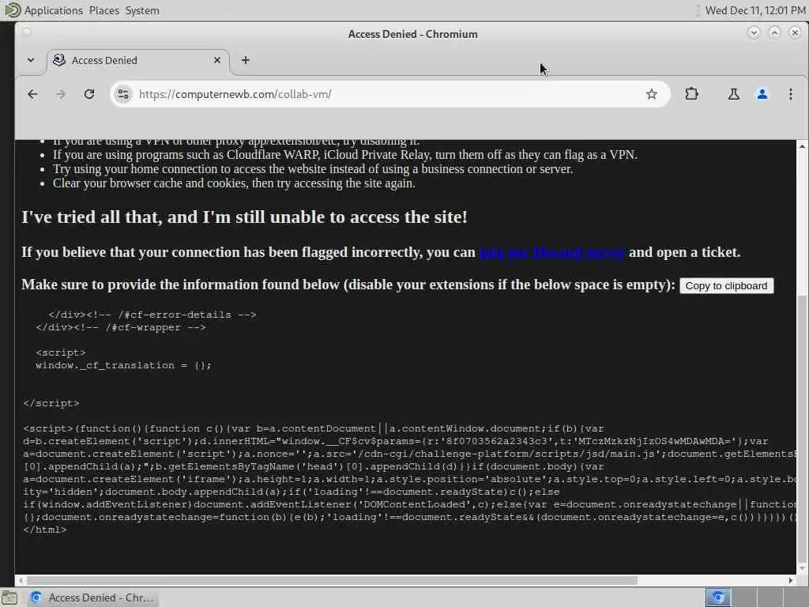The width and height of the screenshot is (809, 607).
Task: Open Chrome Labs flask icon
Action: tap(734, 94)
